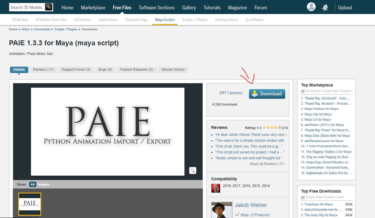Viewport: 375px width, 218px height.
Task: Open the Forum page
Action: (261, 8)
